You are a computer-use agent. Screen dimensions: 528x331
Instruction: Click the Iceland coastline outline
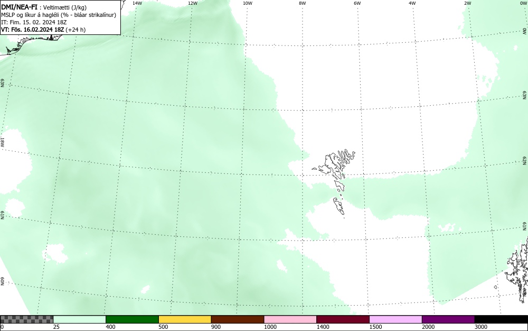32,45
